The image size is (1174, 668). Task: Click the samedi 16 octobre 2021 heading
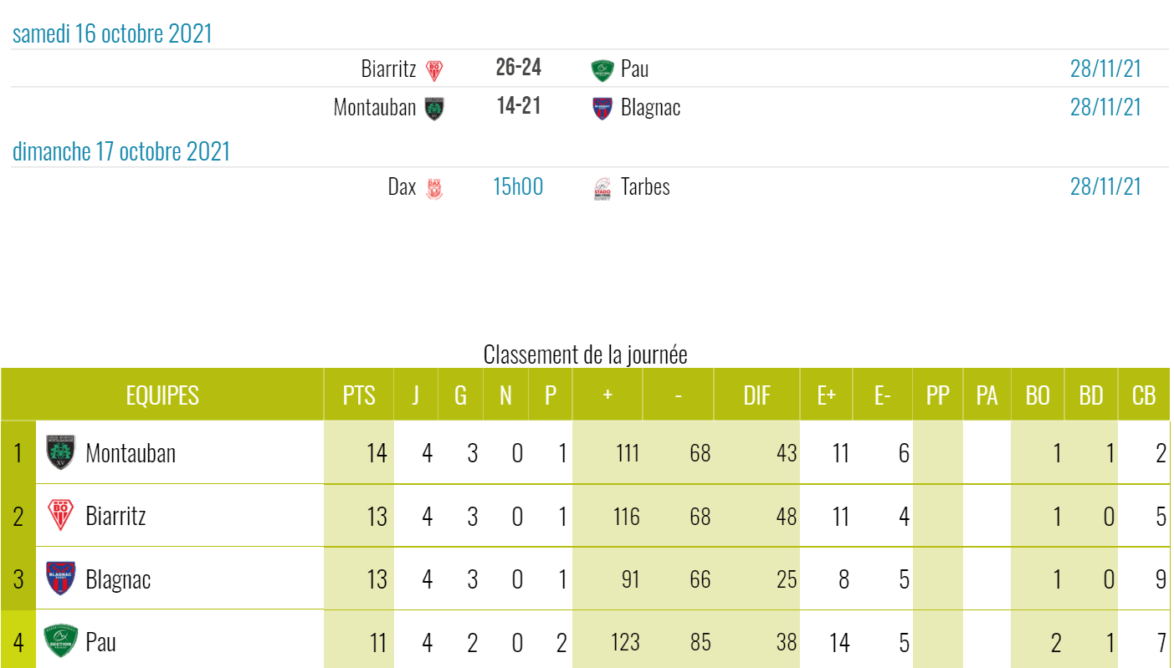point(112,34)
